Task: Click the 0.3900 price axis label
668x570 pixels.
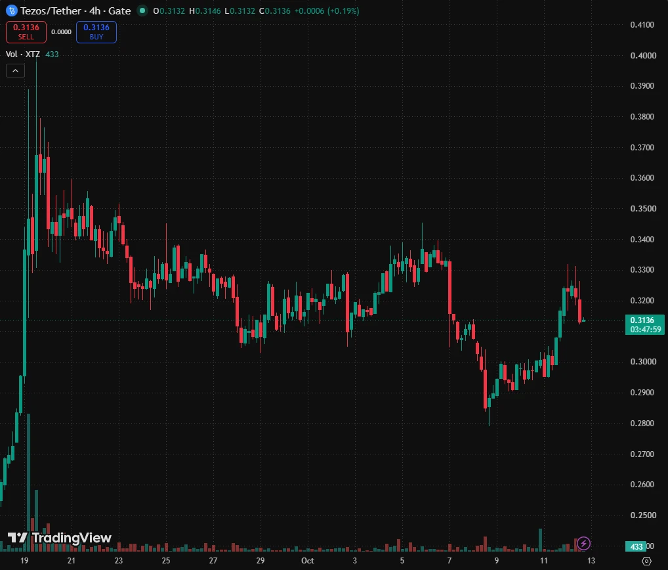Action: (642, 85)
